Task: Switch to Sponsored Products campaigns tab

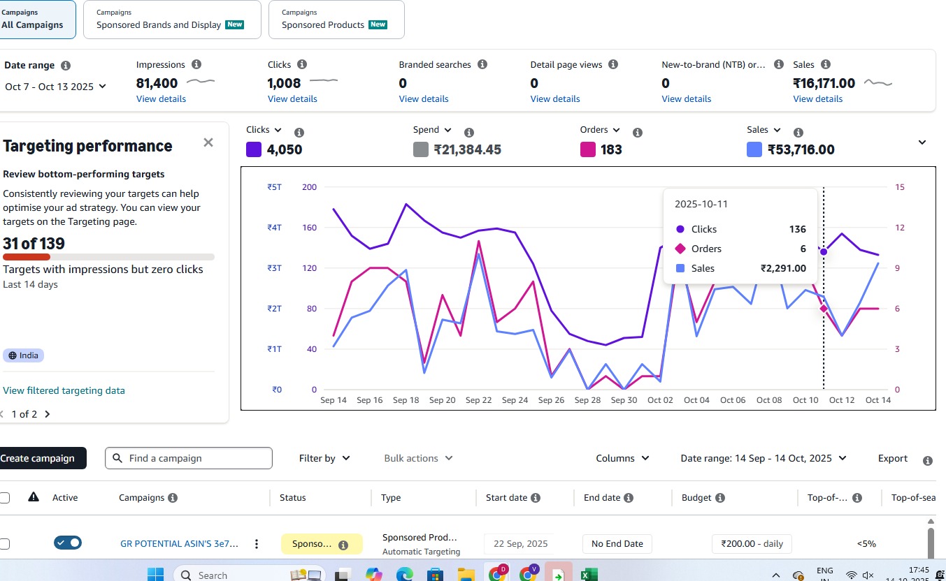Action: click(336, 20)
